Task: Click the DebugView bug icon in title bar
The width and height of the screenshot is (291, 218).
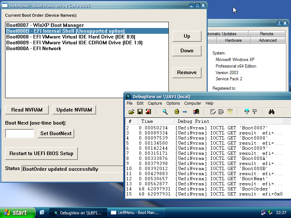Action: click(128, 97)
